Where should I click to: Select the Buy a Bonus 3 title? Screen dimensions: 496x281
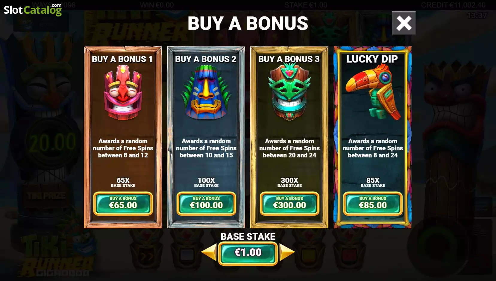pos(289,59)
